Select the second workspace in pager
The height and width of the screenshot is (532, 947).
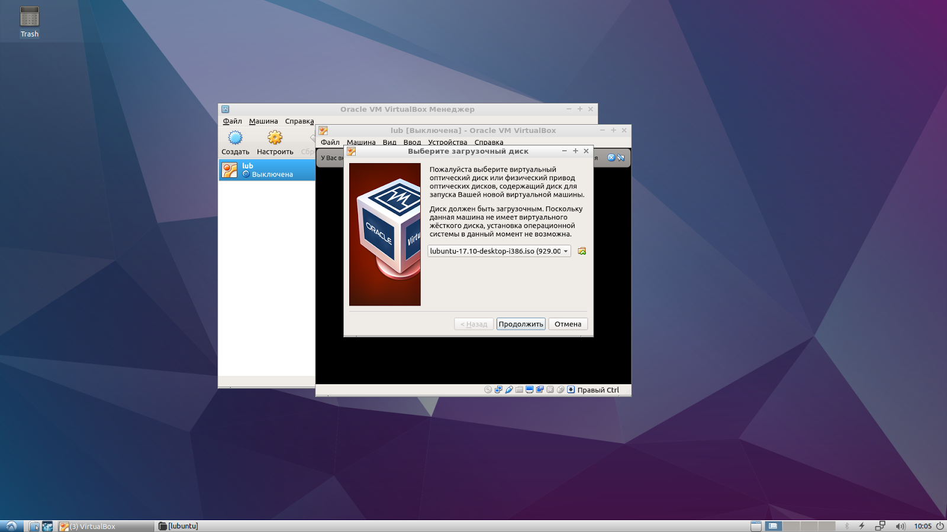pyautogui.click(x=791, y=526)
